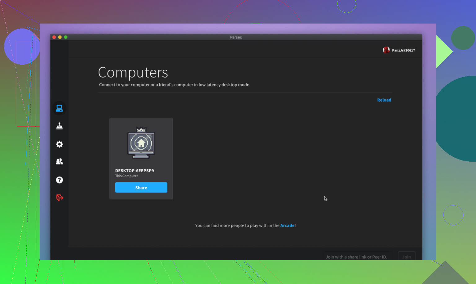Minimize the Parsec window
476x284 pixels.
point(60,37)
